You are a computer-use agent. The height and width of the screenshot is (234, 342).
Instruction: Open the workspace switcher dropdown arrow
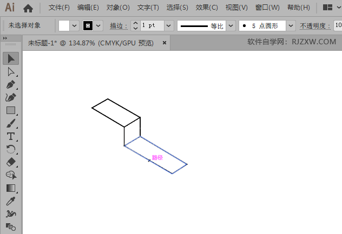coord(339,8)
